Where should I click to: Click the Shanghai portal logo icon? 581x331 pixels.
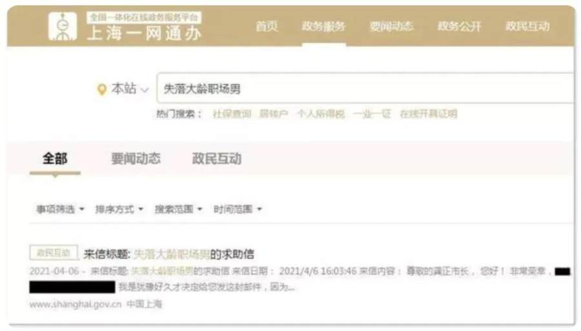pyautogui.click(x=63, y=26)
